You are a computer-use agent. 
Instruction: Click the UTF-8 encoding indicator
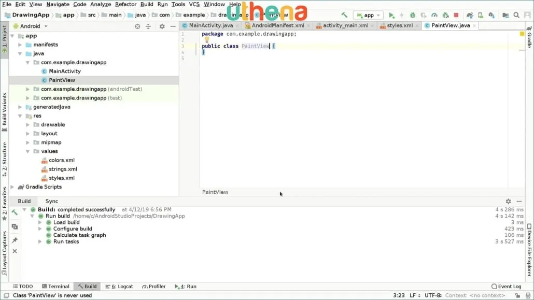click(433, 295)
